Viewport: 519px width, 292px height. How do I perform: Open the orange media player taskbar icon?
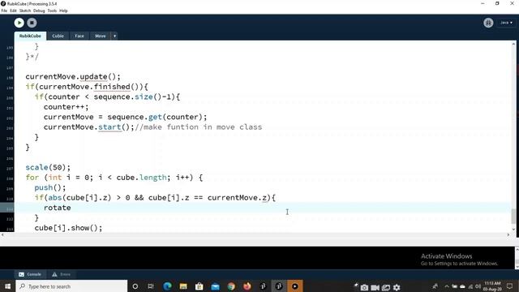click(x=295, y=286)
